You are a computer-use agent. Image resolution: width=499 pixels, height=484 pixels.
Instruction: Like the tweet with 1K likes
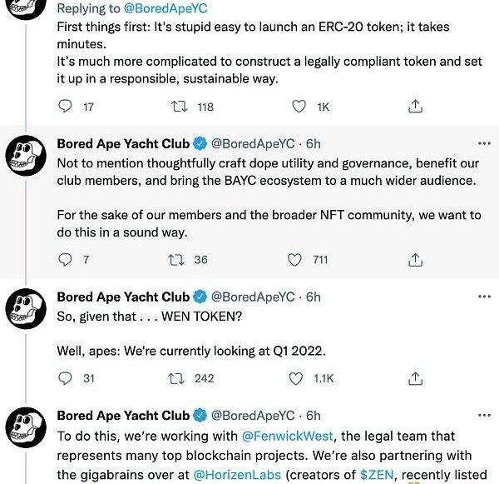pyautogui.click(x=299, y=106)
